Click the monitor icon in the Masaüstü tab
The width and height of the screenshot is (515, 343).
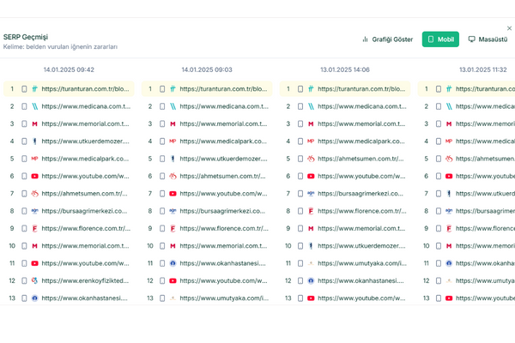tap(471, 39)
